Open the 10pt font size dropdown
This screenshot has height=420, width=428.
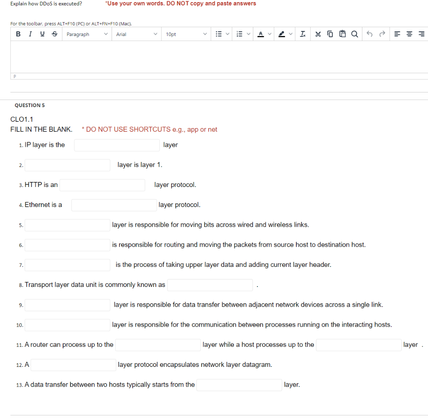(x=186, y=34)
